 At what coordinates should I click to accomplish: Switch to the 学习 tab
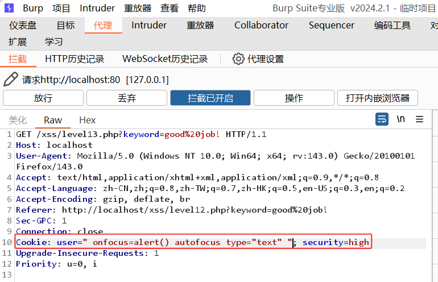[x=53, y=42]
